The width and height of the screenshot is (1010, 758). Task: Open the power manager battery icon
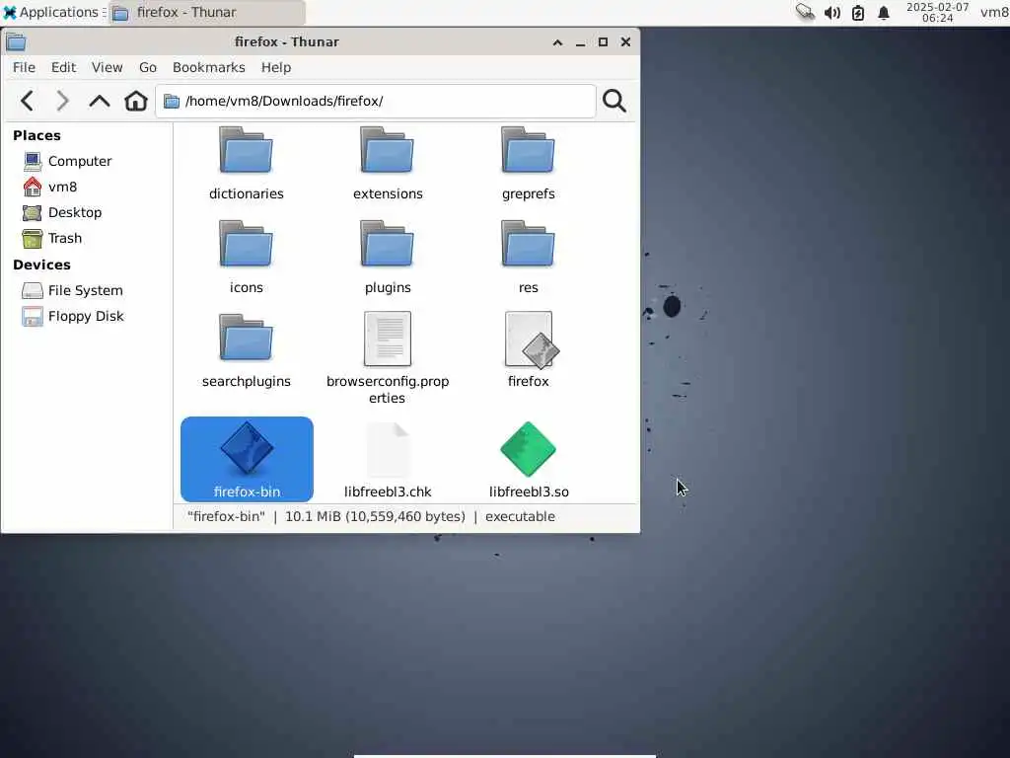click(x=858, y=12)
